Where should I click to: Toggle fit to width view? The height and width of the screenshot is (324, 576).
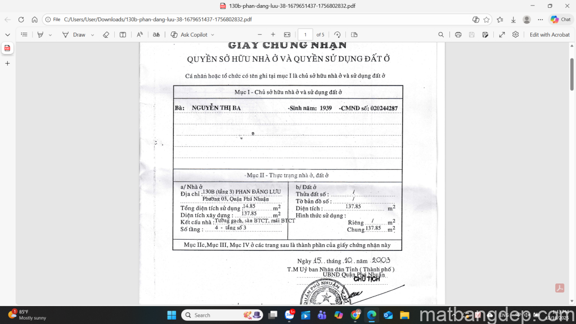coord(287,34)
